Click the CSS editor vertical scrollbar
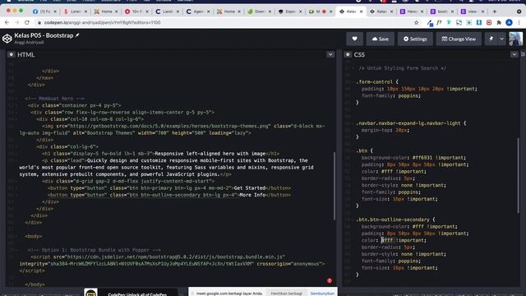This screenshot has height=296, width=526. tap(519, 175)
